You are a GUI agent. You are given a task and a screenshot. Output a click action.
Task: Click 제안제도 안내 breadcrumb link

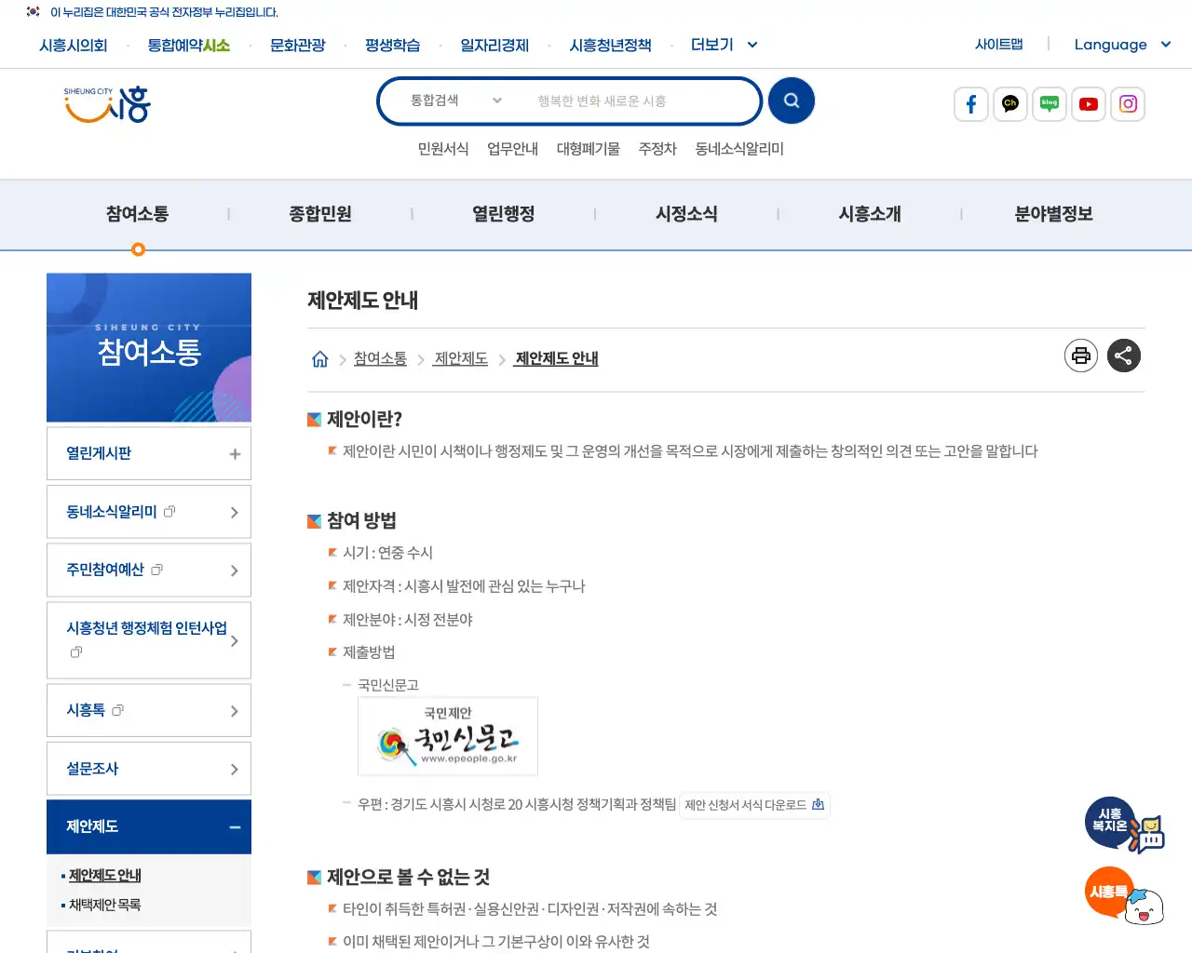click(557, 358)
